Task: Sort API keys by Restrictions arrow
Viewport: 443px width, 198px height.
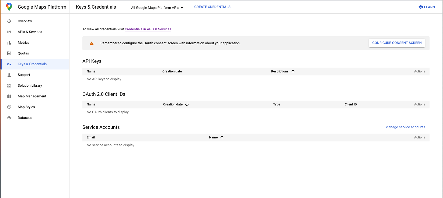Action: [x=293, y=71]
